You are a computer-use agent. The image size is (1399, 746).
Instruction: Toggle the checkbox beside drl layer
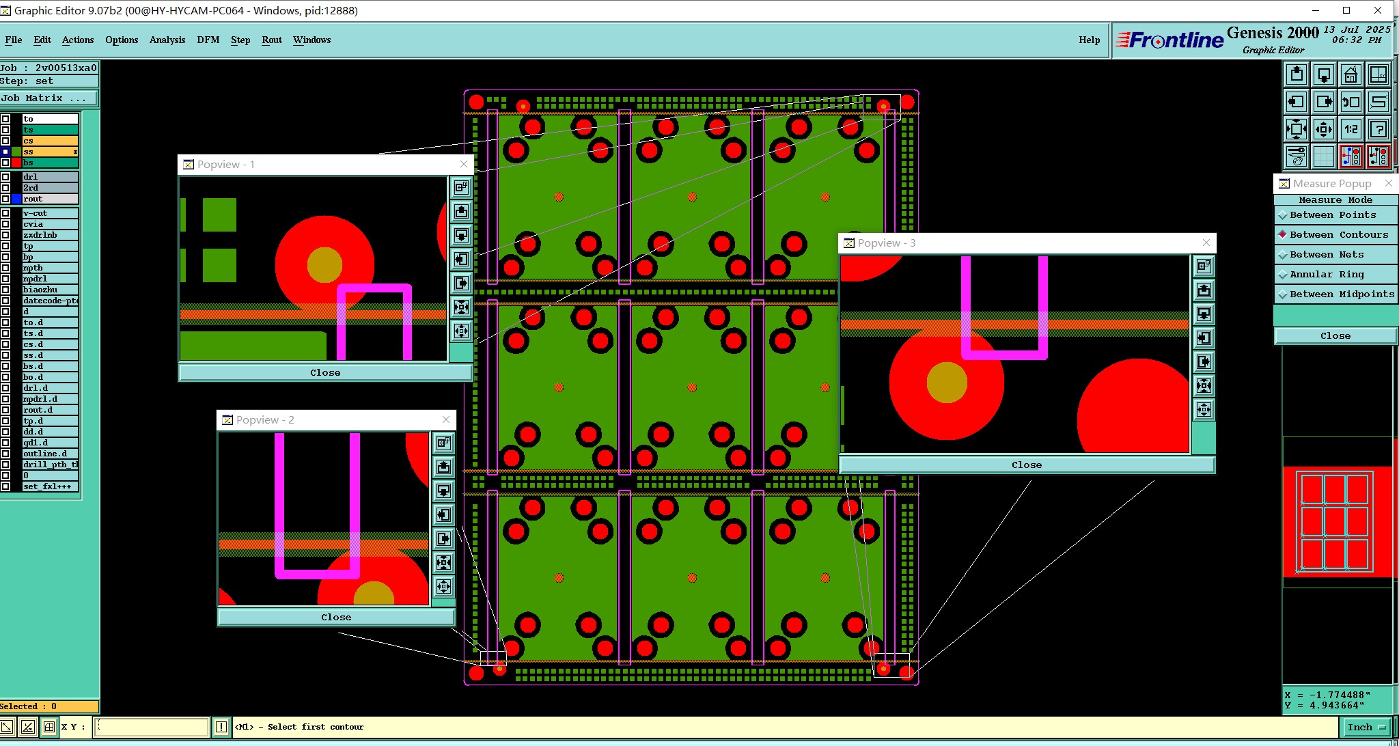pyautogui.click(x=5, y=177)
